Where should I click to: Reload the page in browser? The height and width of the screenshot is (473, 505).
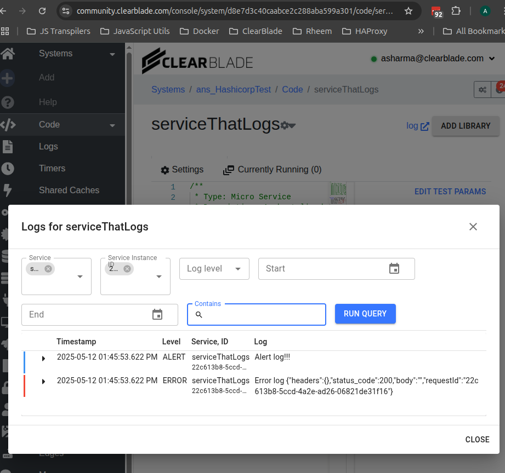(x=42, y=11)
